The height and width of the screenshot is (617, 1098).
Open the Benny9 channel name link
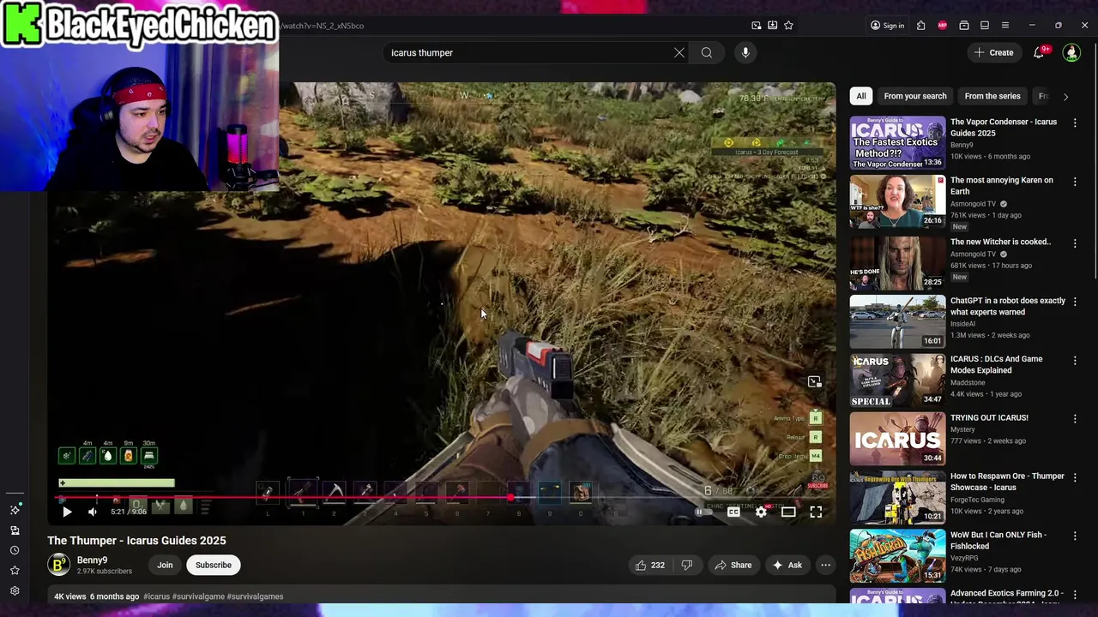pos(92,560)
